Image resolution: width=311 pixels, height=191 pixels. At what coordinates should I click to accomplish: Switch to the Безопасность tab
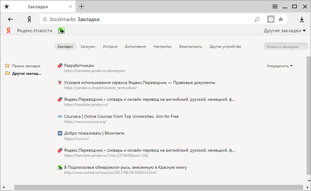(x=191, y=47)
